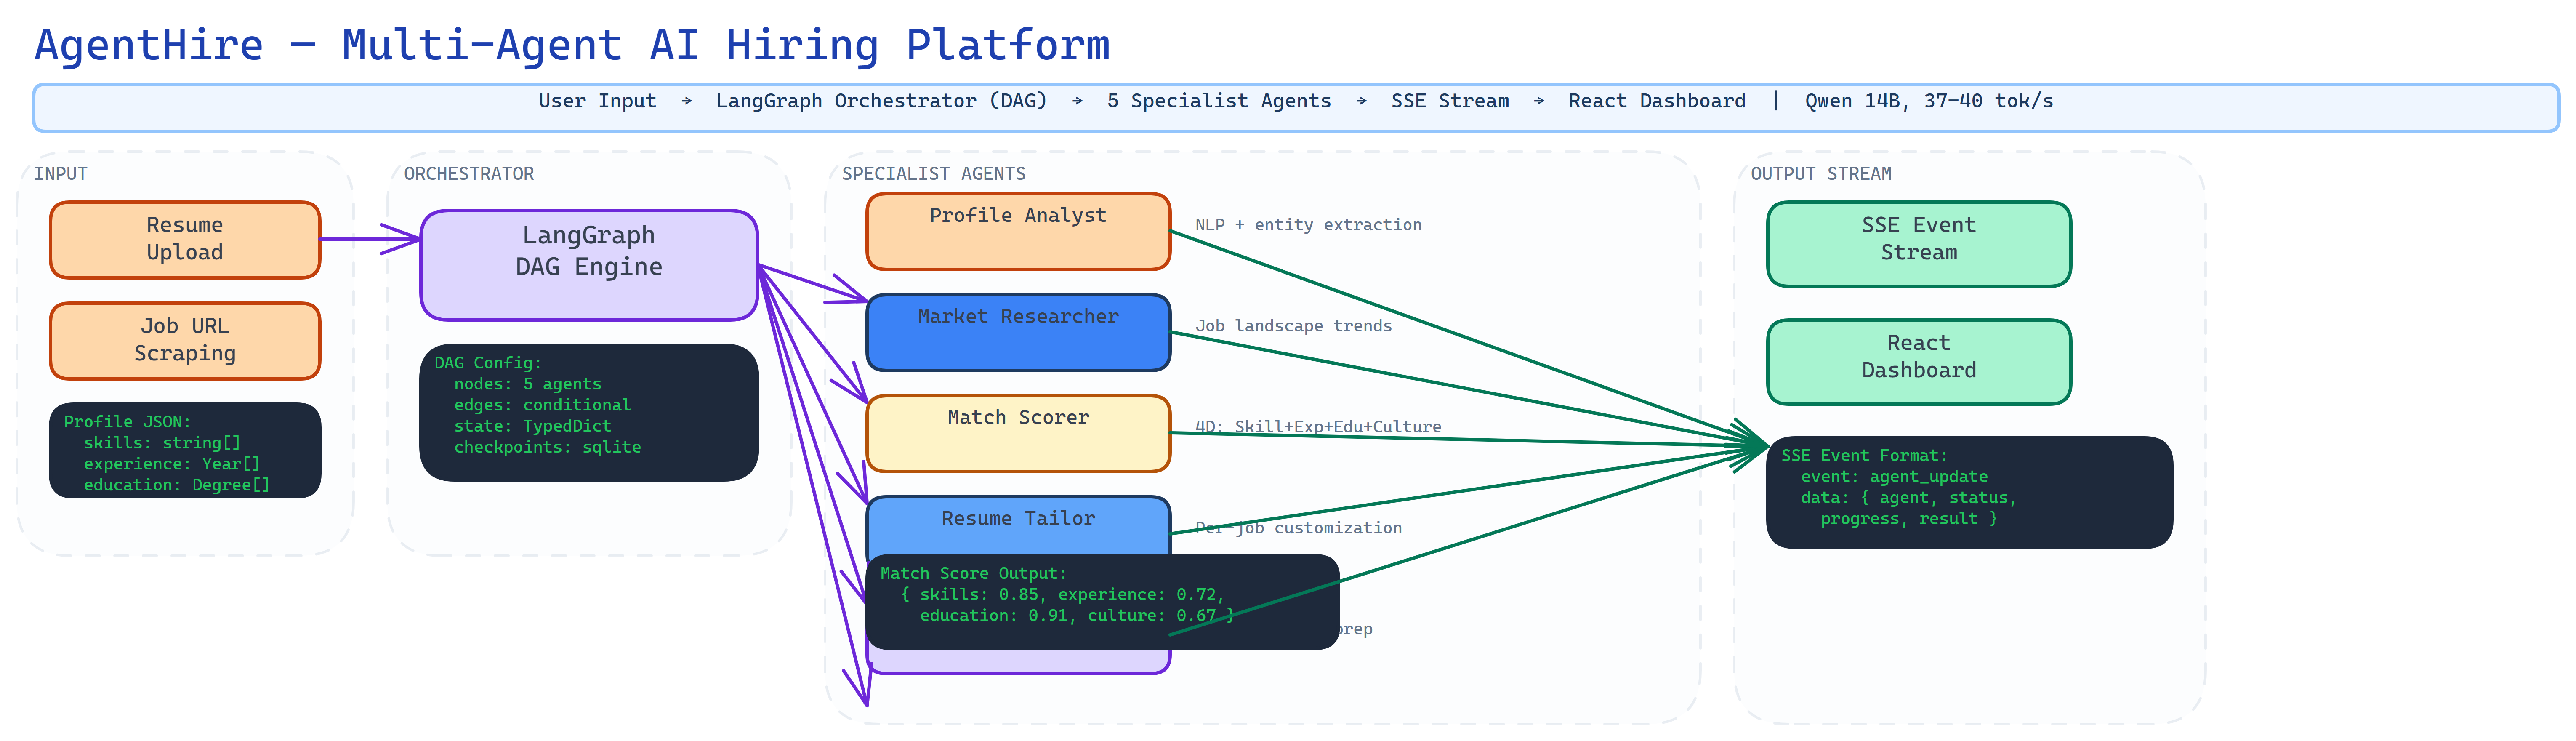This screenshot has height=741, width=2576.
Task: Select the 'skills: 0.85, experience: 0.72' line
Action: click(x=1062, y=595)
